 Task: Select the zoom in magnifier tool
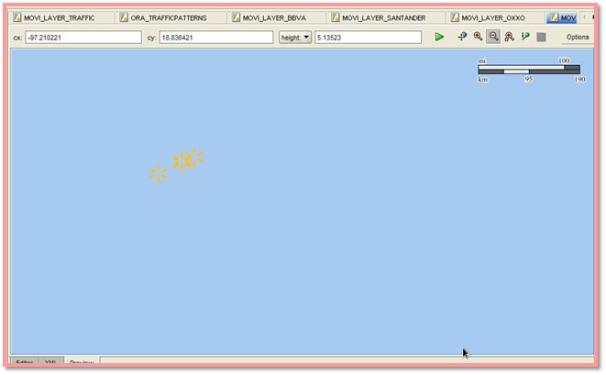(x=478, y=37)
